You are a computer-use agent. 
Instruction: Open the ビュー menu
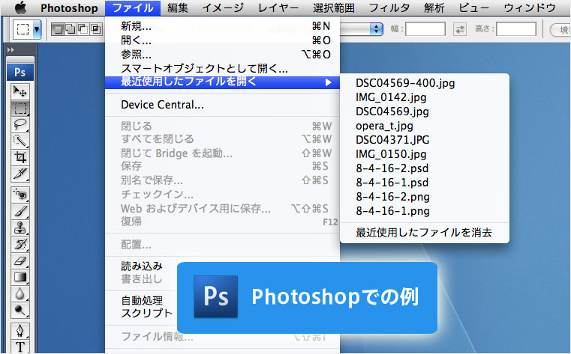tap(474, 8)
